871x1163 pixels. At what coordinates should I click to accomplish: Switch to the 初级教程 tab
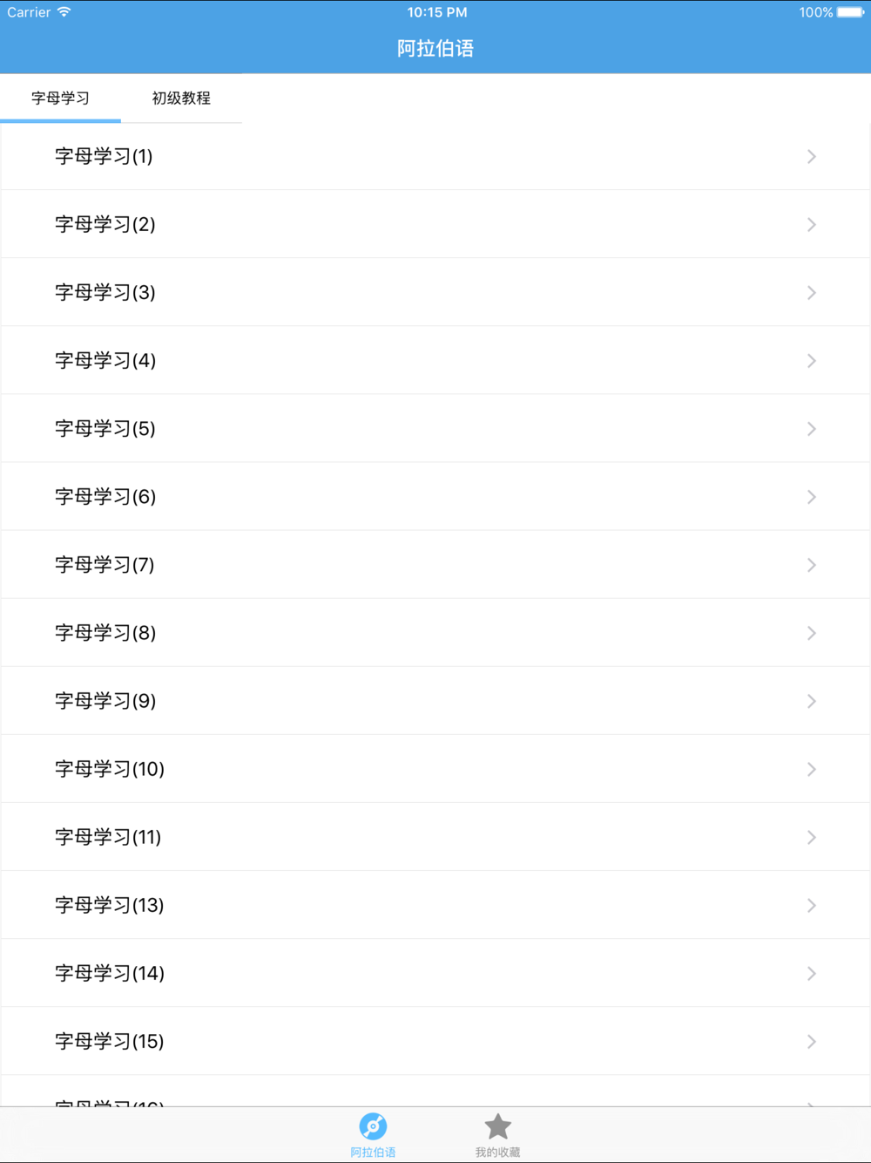181,98
